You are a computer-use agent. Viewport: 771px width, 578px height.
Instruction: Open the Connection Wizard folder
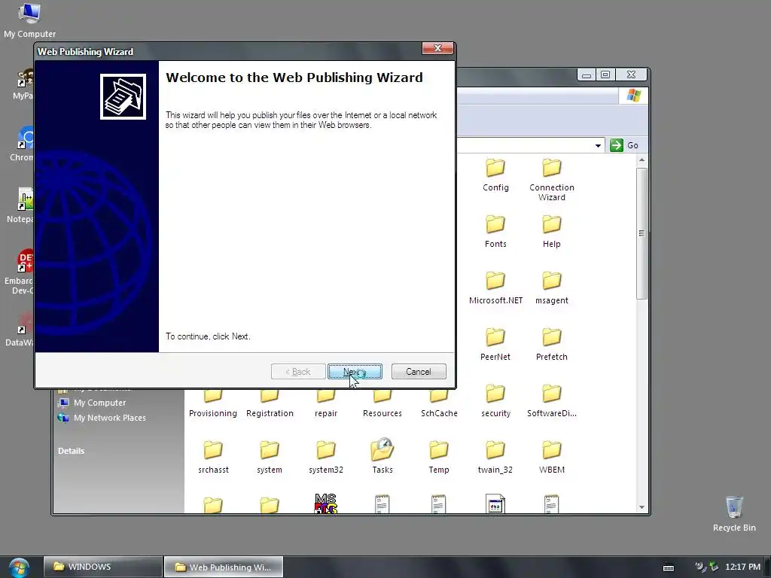point(551,179)
